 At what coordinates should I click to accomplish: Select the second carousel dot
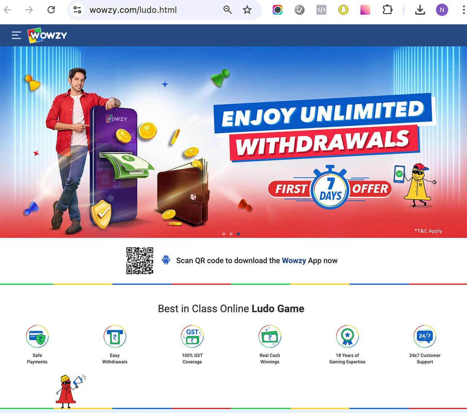tap(231, 234)
